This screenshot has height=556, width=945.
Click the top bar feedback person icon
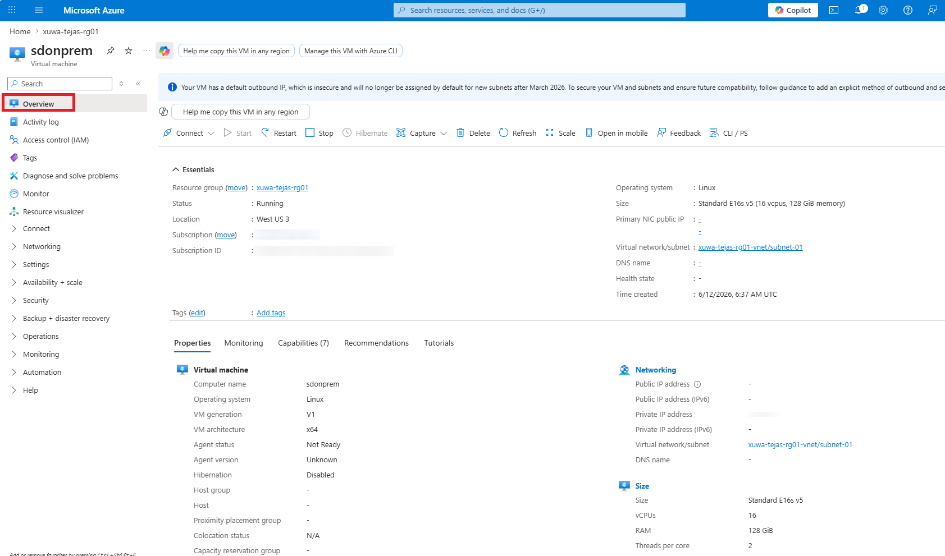click(x=933, y=10)
